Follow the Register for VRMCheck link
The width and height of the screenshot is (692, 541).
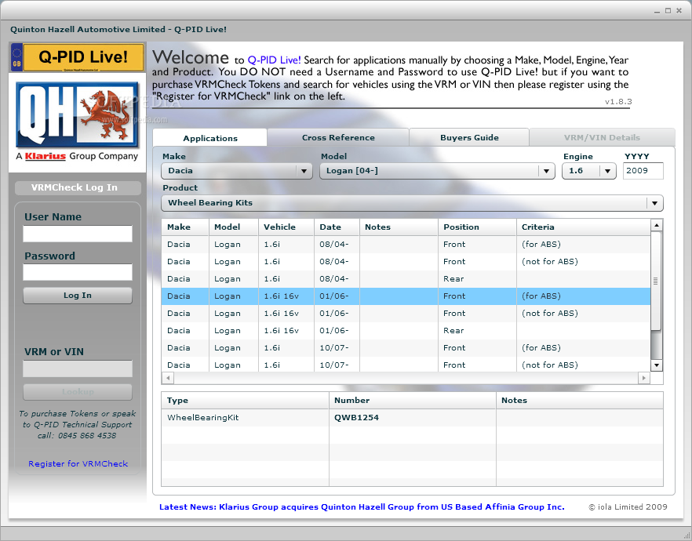click(78, 463)
